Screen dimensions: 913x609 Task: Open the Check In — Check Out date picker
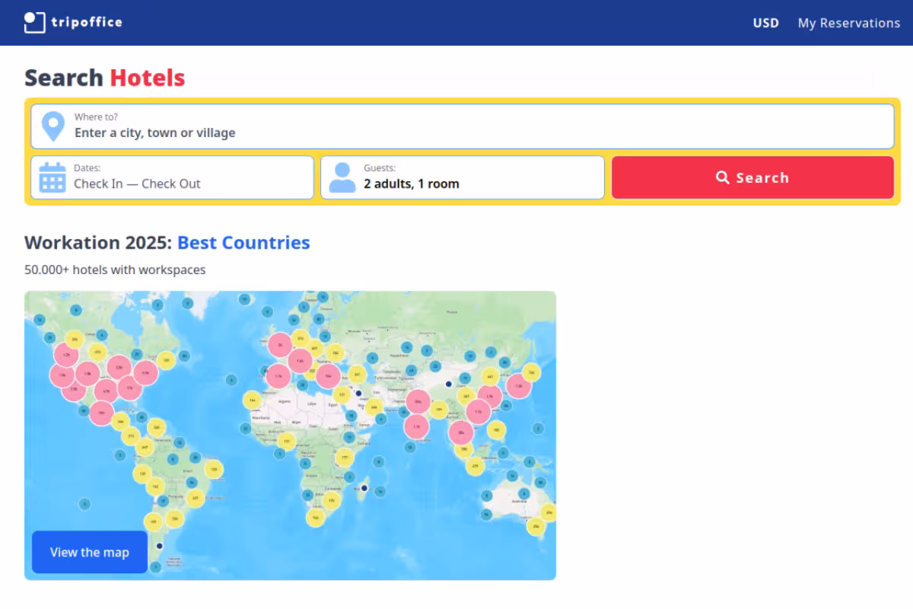[173, 177]
